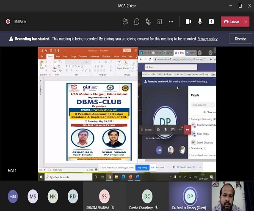Expand the Leave button dropdown arrow
Viewport: 254px width, 211px height.
click(246, 22)
